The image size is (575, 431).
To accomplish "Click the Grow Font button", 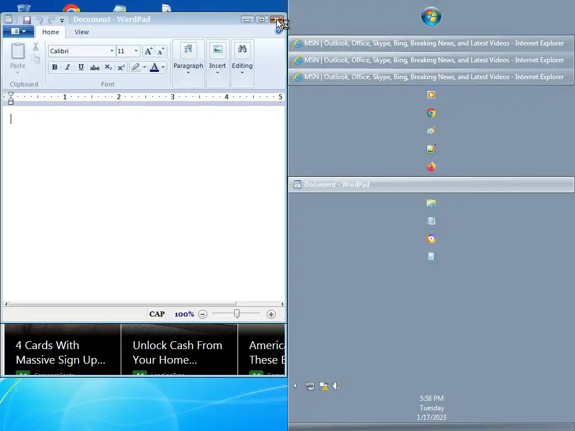I will pos(148,51).
